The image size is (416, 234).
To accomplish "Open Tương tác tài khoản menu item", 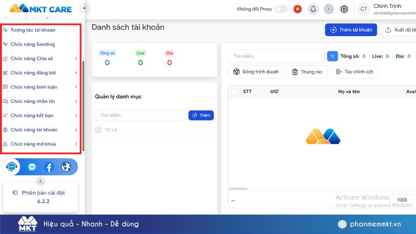I will click(x=33, y=30).
